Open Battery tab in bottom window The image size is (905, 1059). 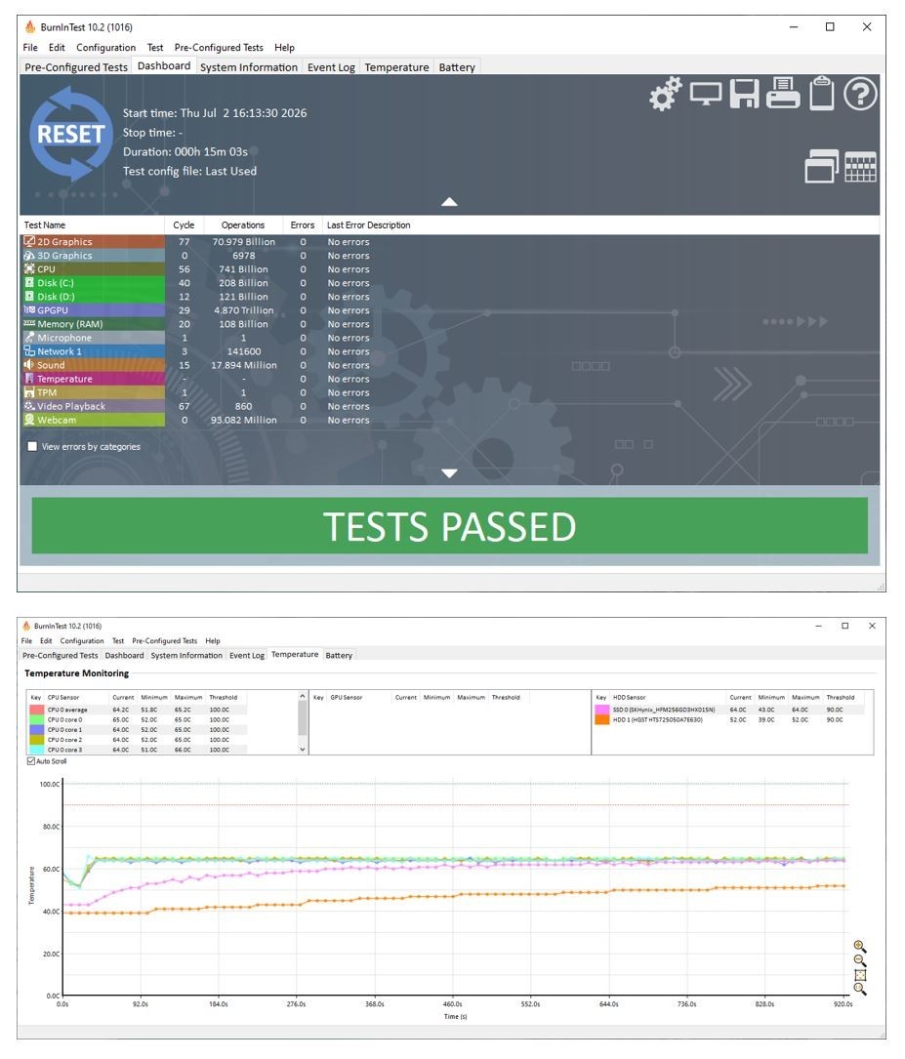pos(339,655)
